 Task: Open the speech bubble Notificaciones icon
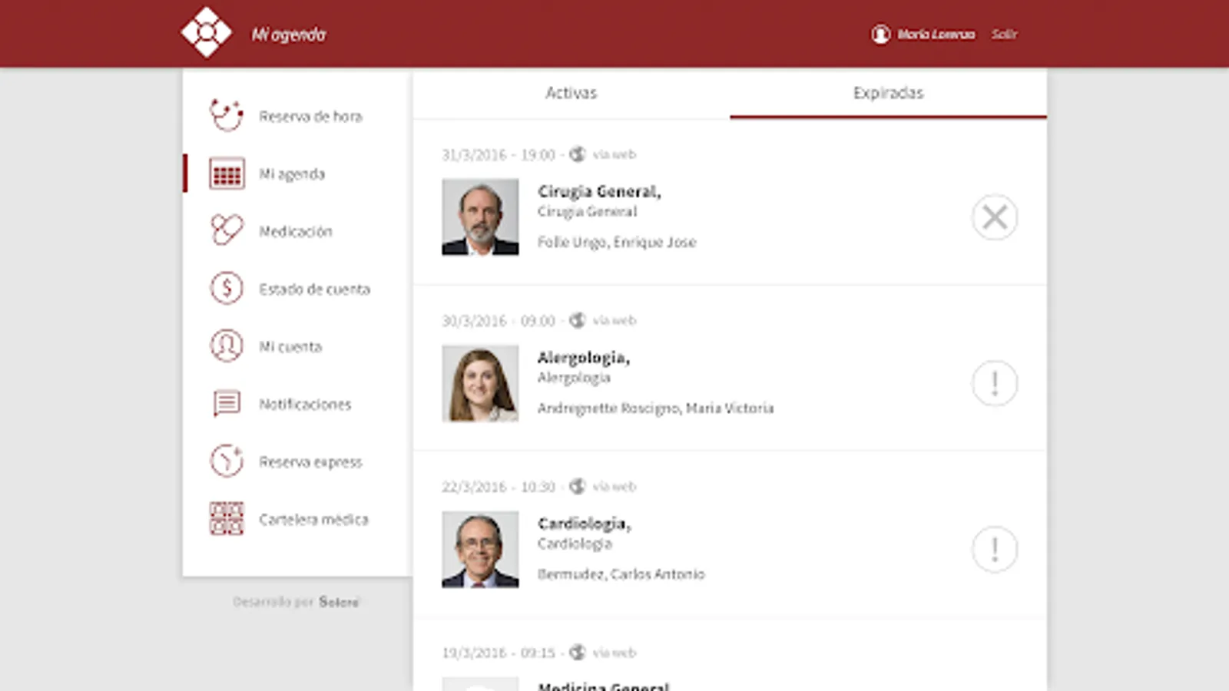pyautogui.click(x=227, y=403)
